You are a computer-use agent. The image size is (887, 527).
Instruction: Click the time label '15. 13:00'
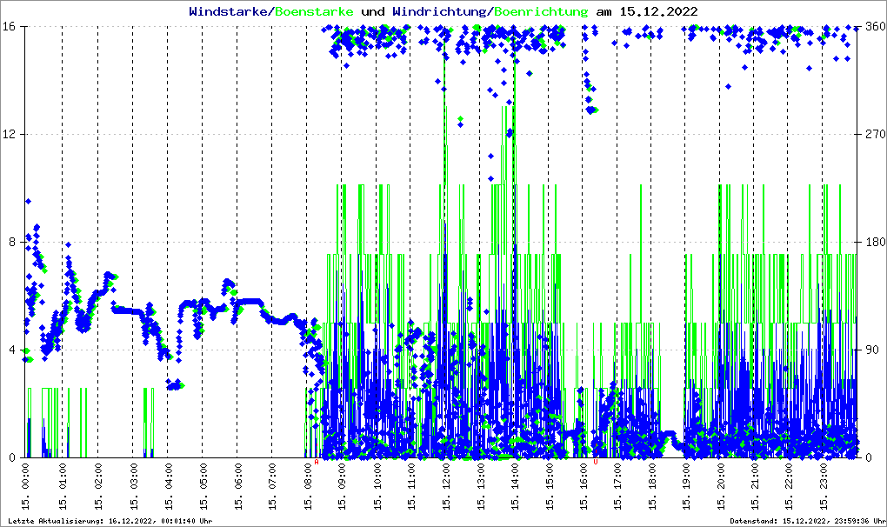(480, 486)
